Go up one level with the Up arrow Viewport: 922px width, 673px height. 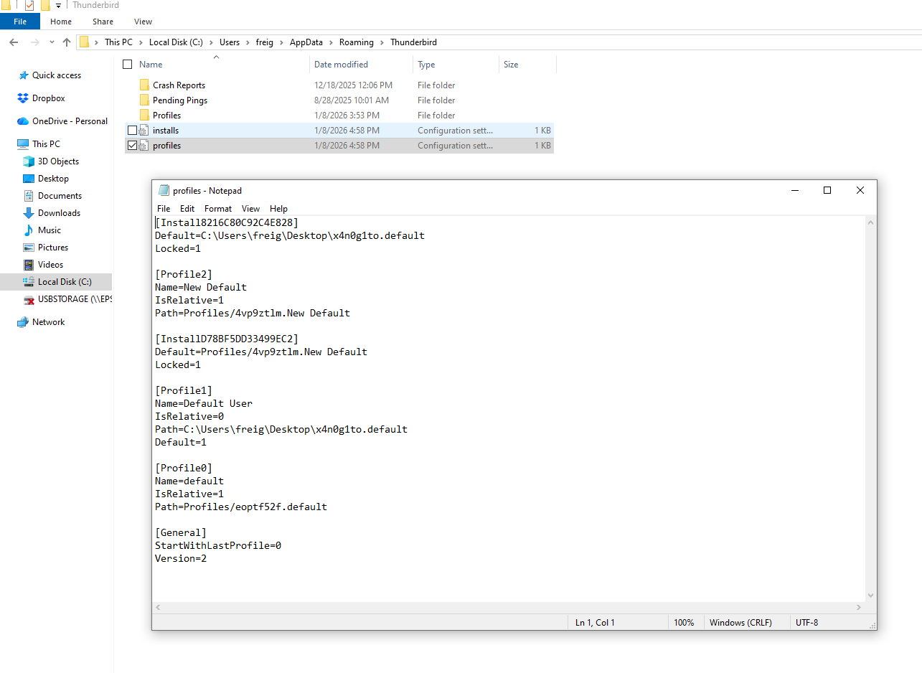point(67,42)
